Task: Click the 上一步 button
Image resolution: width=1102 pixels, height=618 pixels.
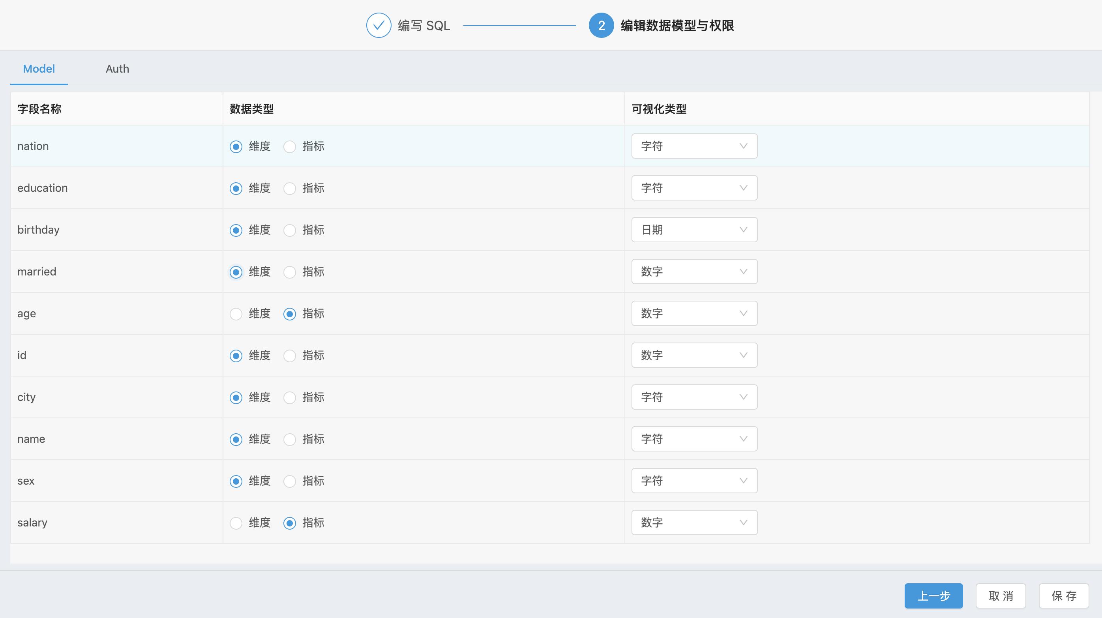Action: pyautogui.click(x=934, y=596)
